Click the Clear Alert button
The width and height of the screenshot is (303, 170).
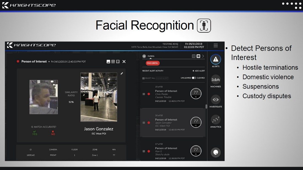coord(162,78)
